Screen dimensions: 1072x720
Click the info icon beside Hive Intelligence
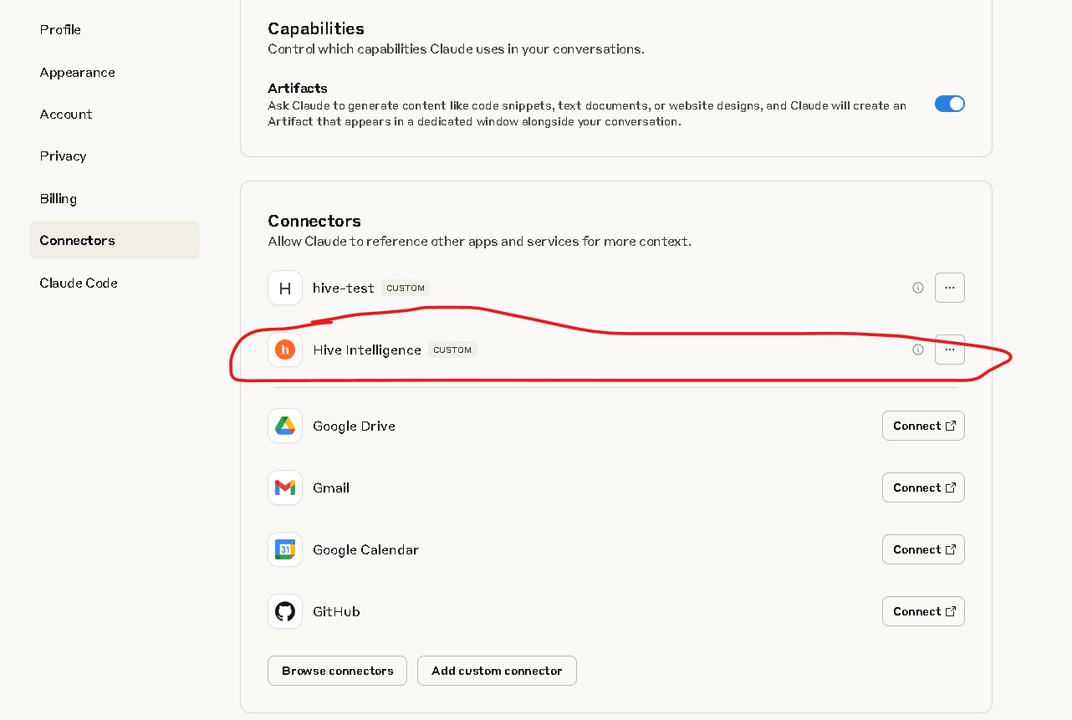click(917, 350)
